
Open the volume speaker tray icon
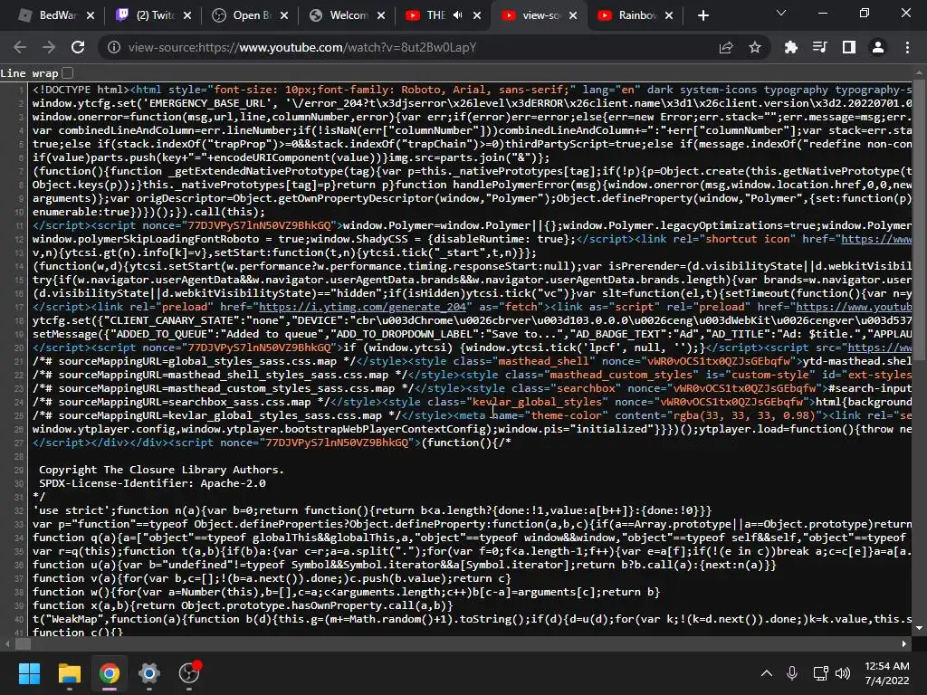(x=843, y=673)
